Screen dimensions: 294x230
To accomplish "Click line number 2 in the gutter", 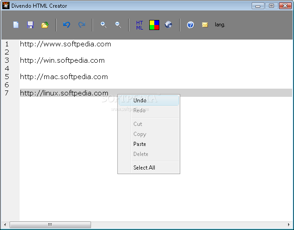I will 7,52.
